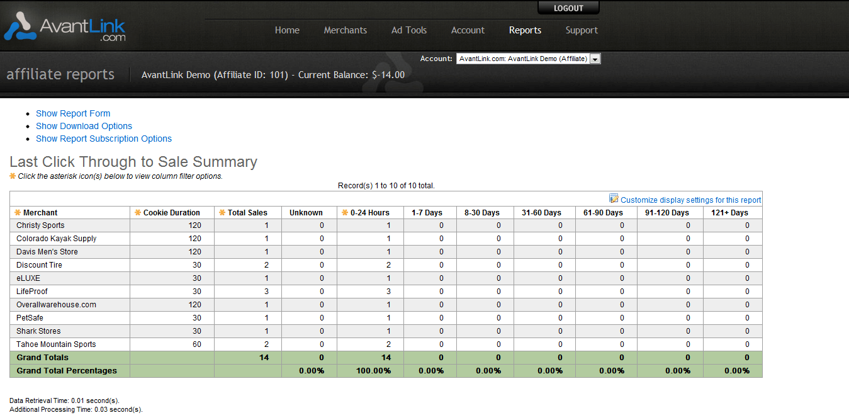Click the 91-120 Days column header
Viewport: 849px width, 420px height.
(x=667, y=213)
